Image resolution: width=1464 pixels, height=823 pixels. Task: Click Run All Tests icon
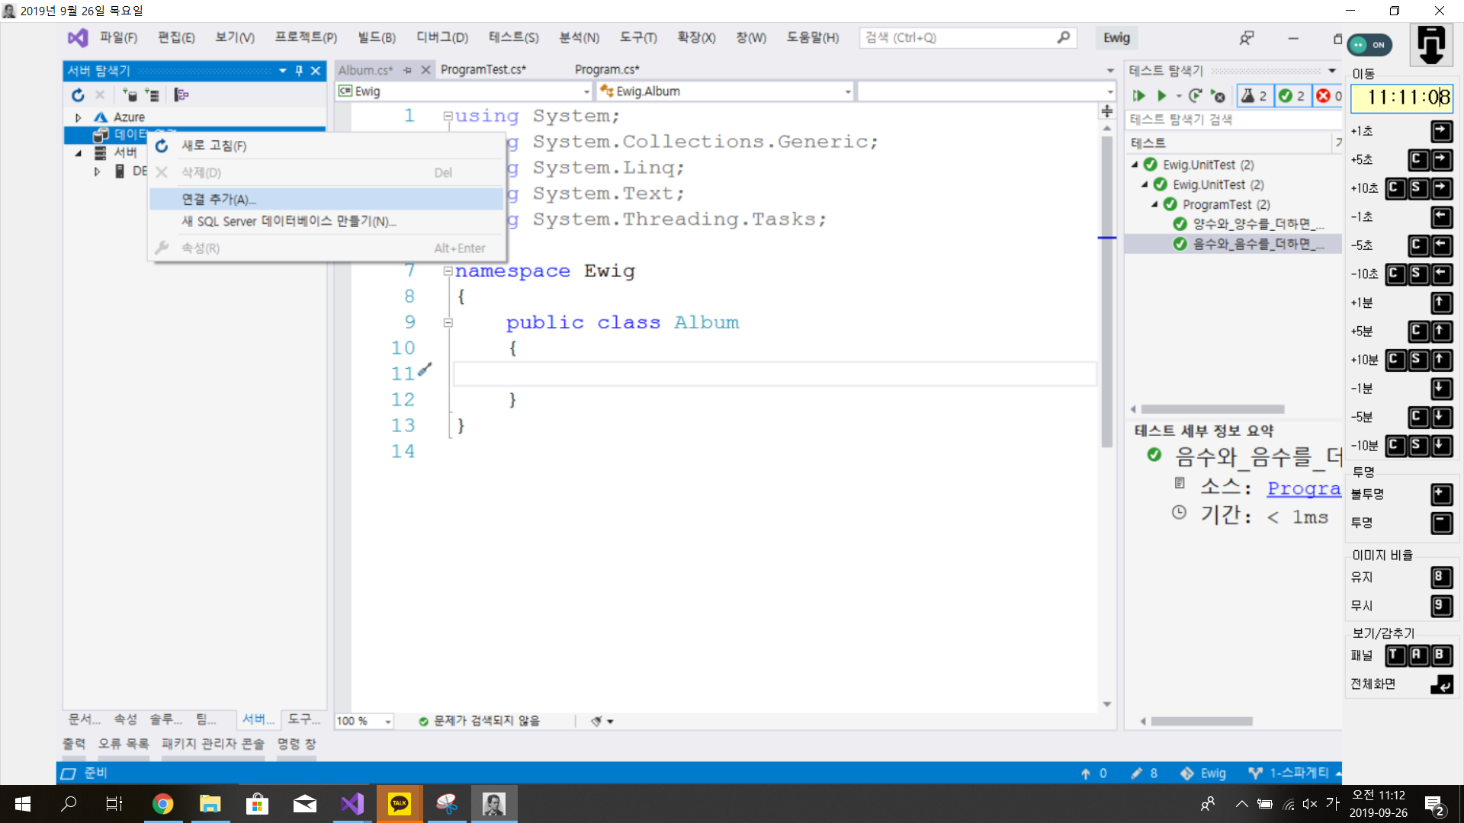pyautogui.click(x=1138, y=96)
